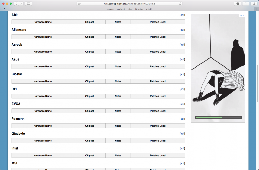Open the google bookmark

pos(110,9)
